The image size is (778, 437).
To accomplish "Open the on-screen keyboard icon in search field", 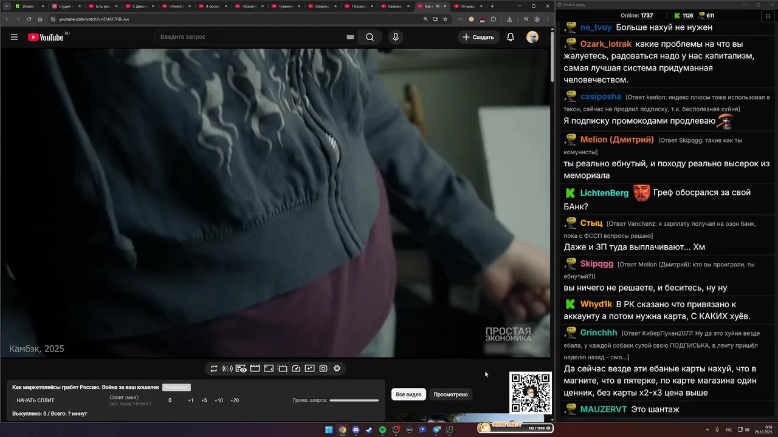I will coord(350,37).
